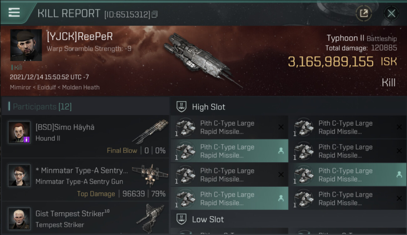Click the Low Slot shield icon
The height and width of the screenshot is (235, 407).
[182, 219]
